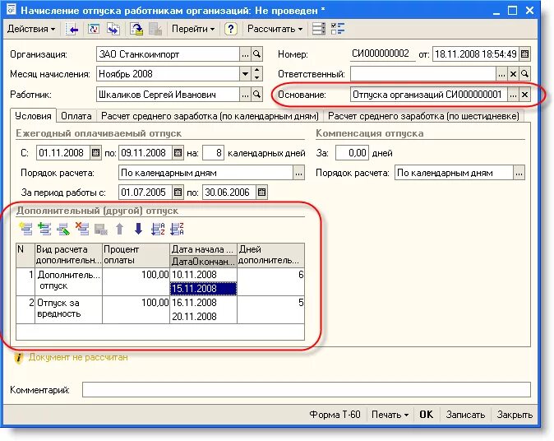Viewport: 554px width, 441px height.
Task: Open the Расчет среднего заработка (по шестидневке) tab
Action: [x=423, y=116]
